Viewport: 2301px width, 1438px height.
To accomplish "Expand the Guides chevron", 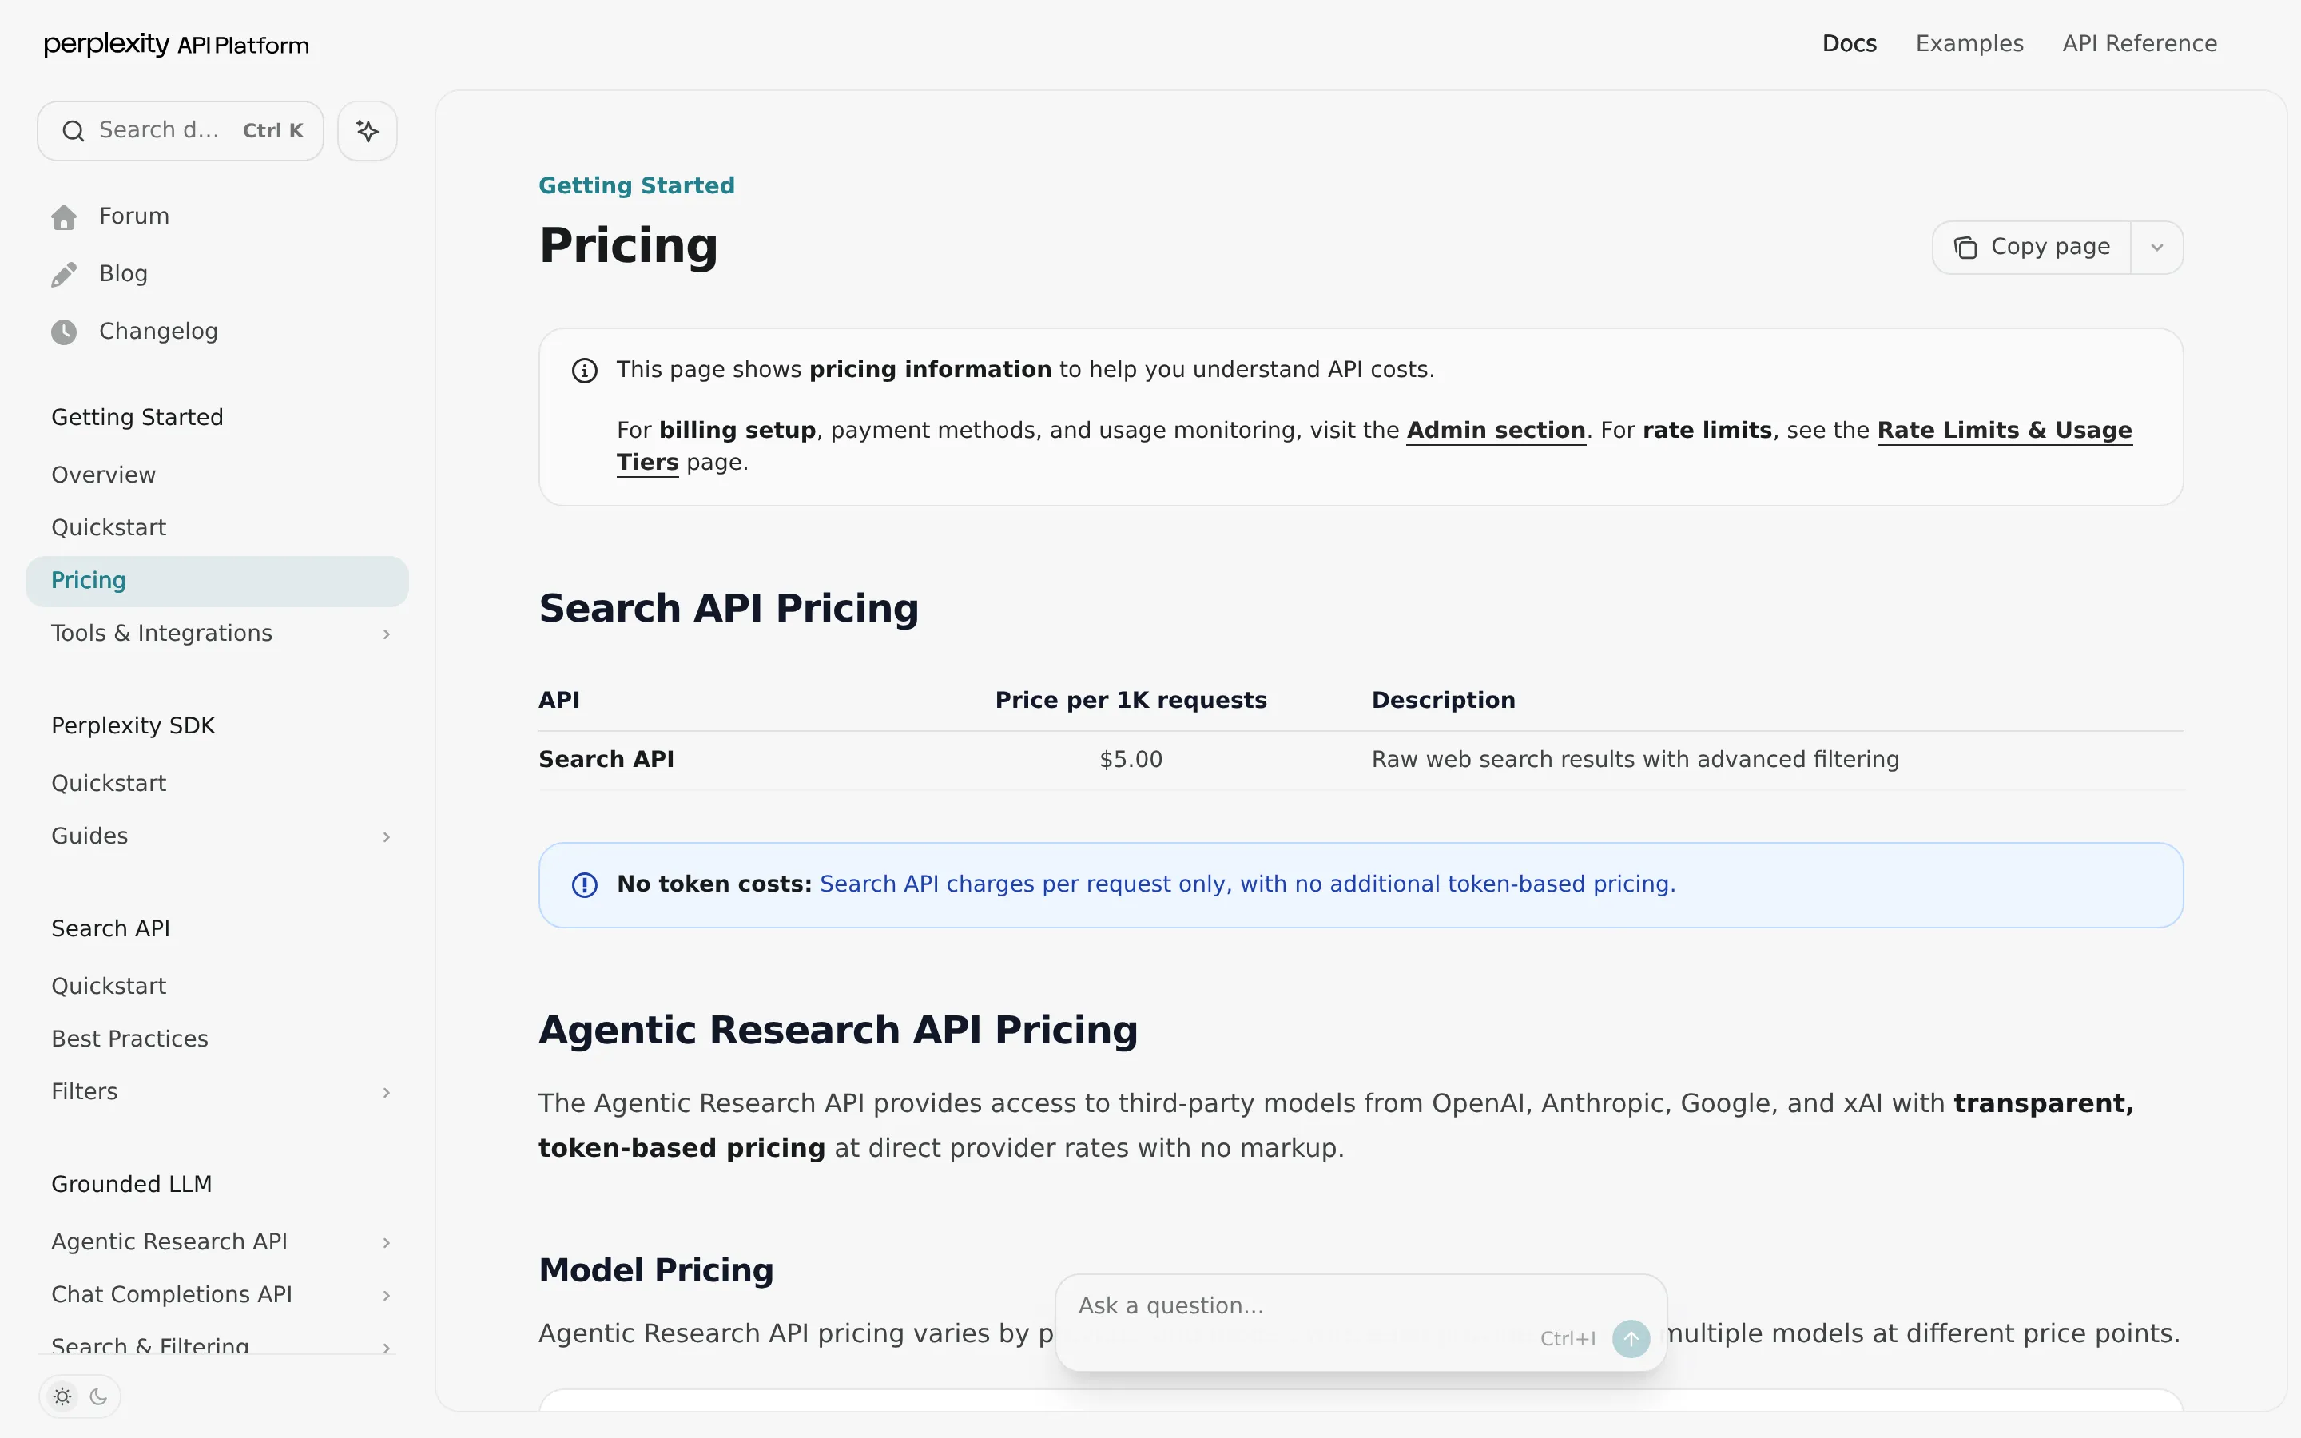I will pyautogui.click(x=386, y=837).
